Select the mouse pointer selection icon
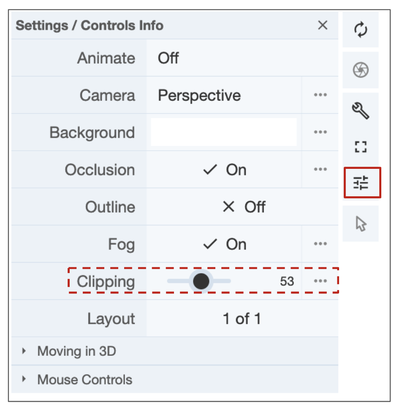The image size is (402, 412). pyautogui.click(x=361, y=224)
